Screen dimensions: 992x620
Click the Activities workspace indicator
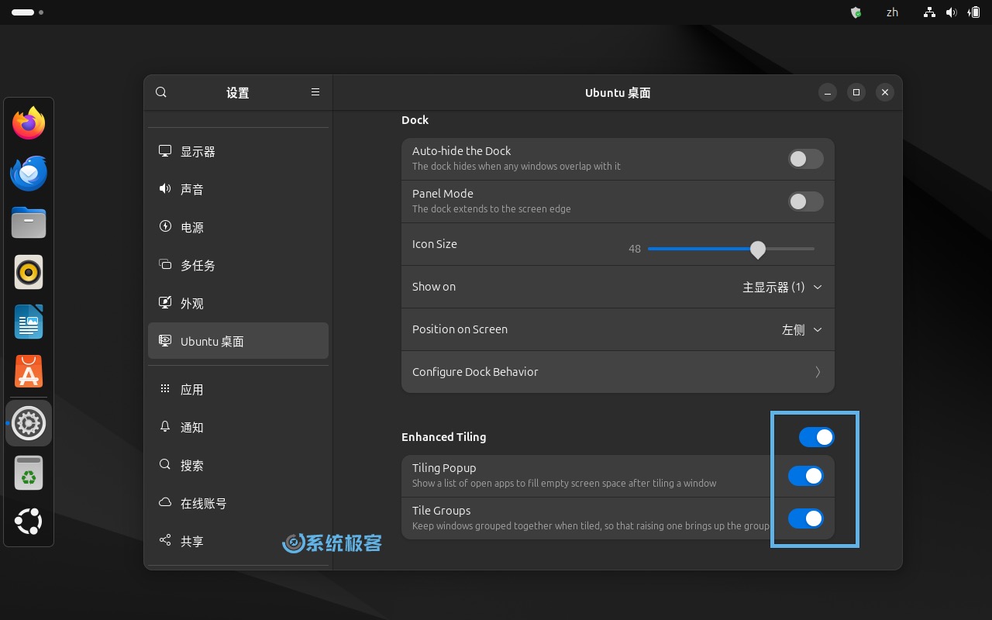[x=27, y=12]
